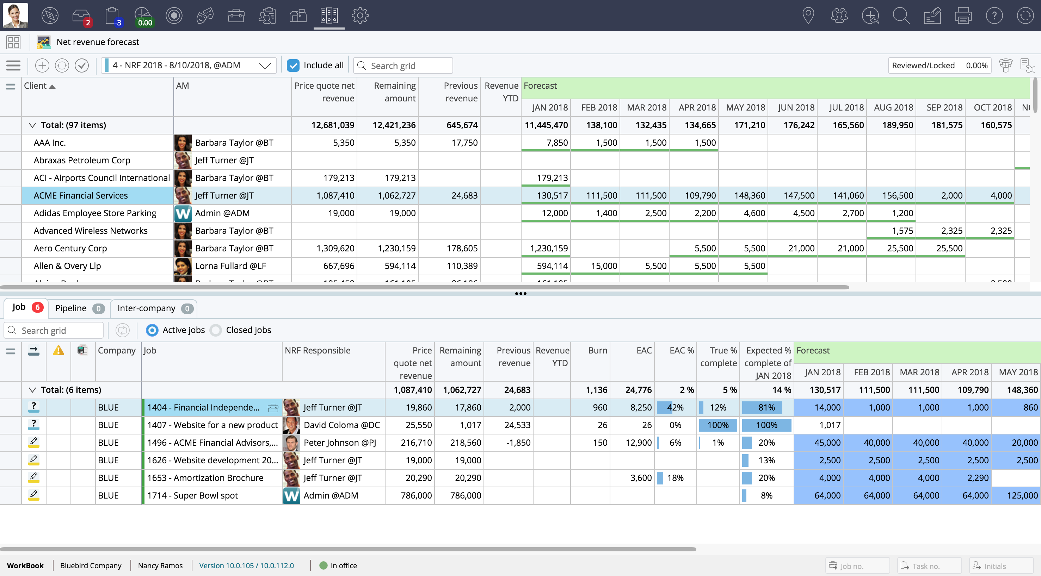Click the location pin icon
1041x576 pixels.
tap(808, 16)
